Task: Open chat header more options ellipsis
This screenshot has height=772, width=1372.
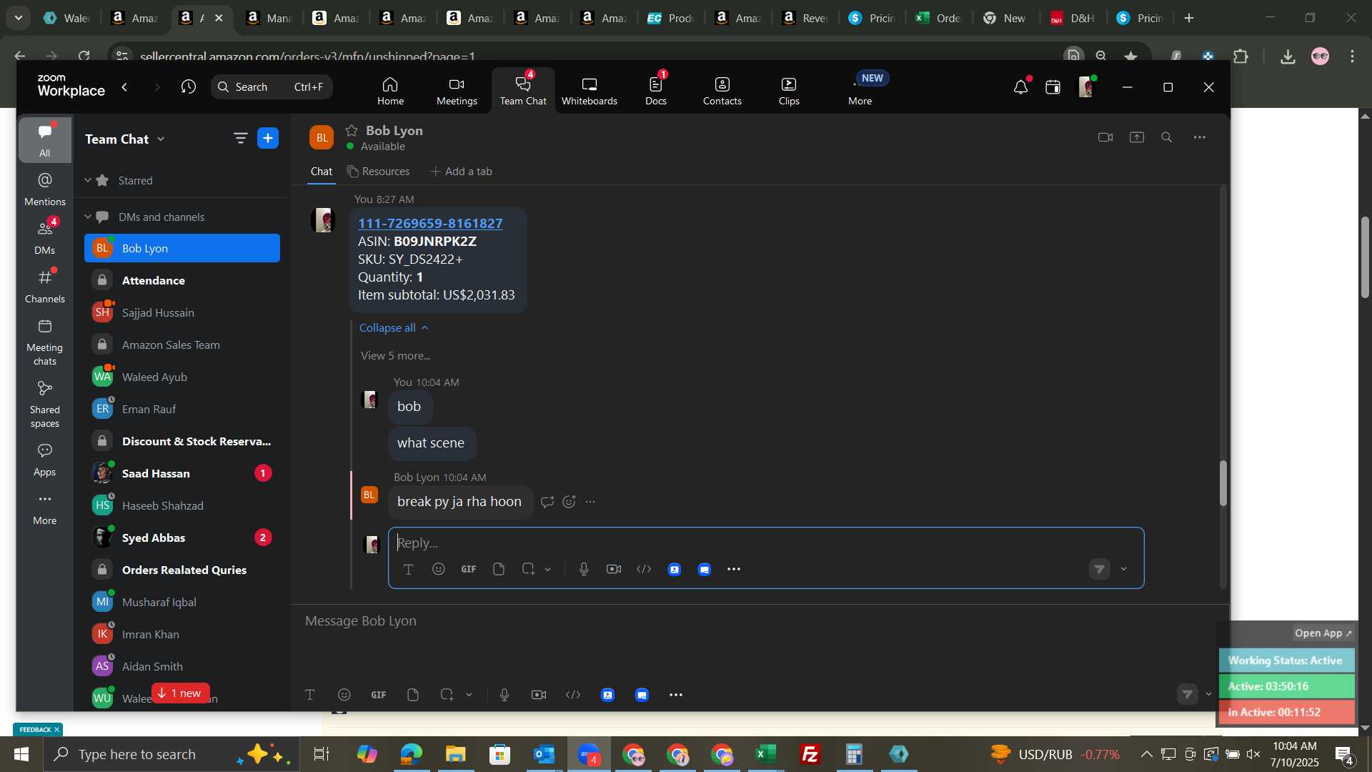Action: coord(1200,137)
